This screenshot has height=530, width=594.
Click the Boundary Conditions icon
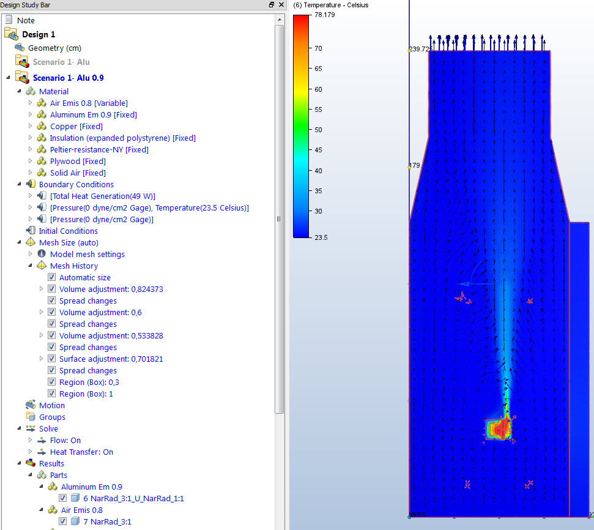31,184
